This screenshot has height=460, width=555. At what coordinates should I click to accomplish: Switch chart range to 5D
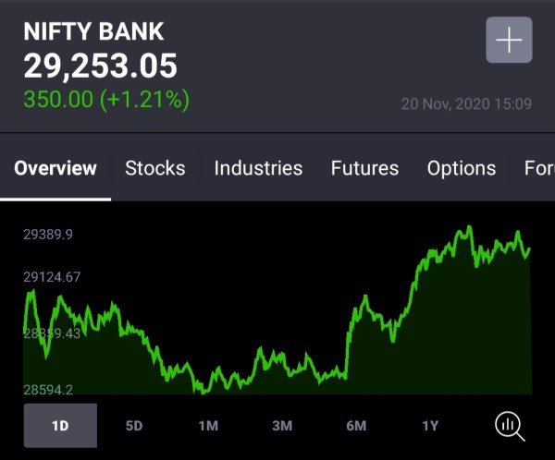(x=134, y=426)
